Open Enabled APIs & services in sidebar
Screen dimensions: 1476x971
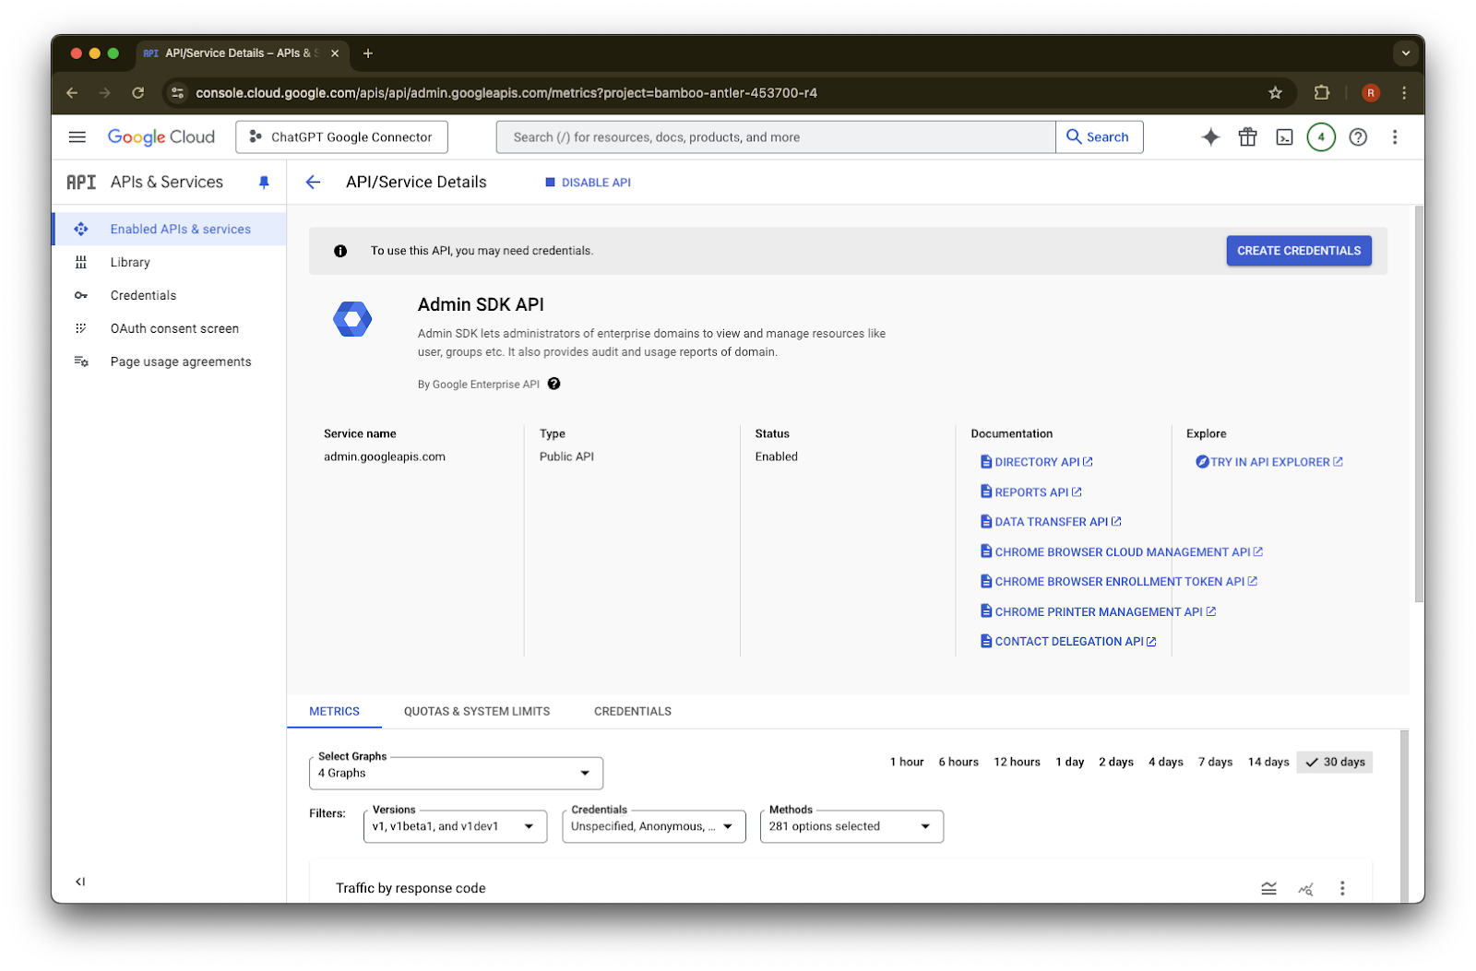point(170,229)
